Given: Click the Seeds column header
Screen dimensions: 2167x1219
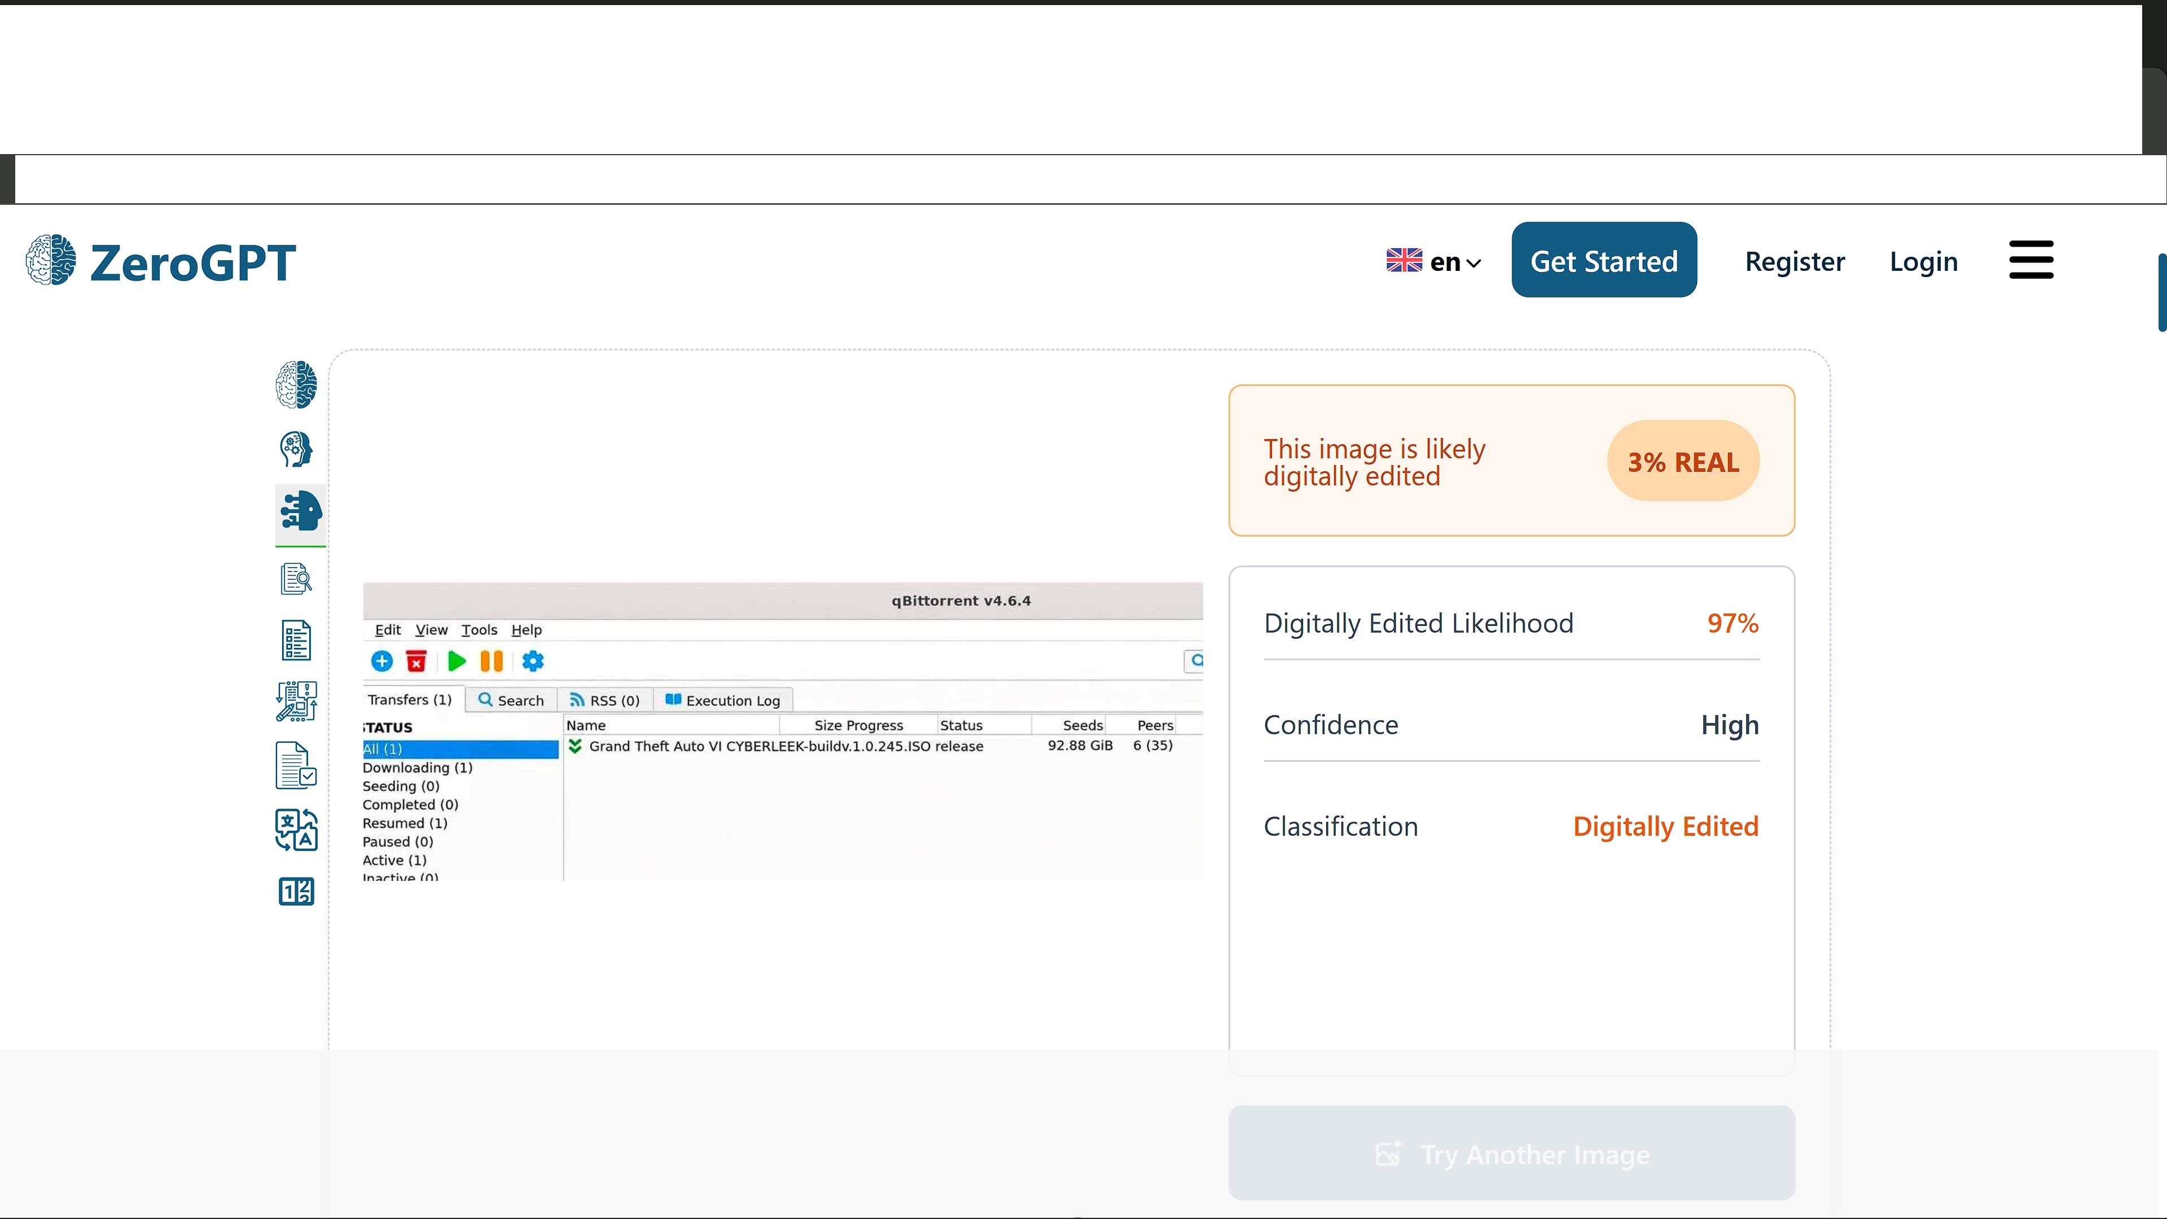Looking at the screenshot, I should [1083, 725].
